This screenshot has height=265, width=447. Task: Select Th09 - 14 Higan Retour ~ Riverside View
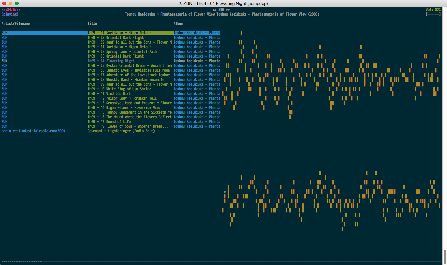coord(111,108)
